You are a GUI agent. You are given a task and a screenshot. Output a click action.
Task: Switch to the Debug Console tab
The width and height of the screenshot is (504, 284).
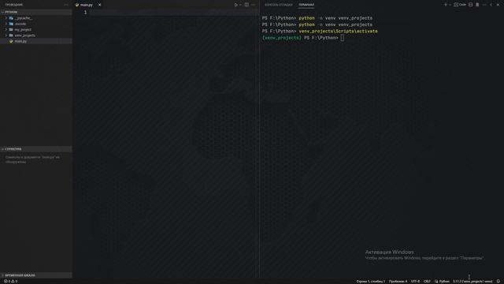(278, 5)
